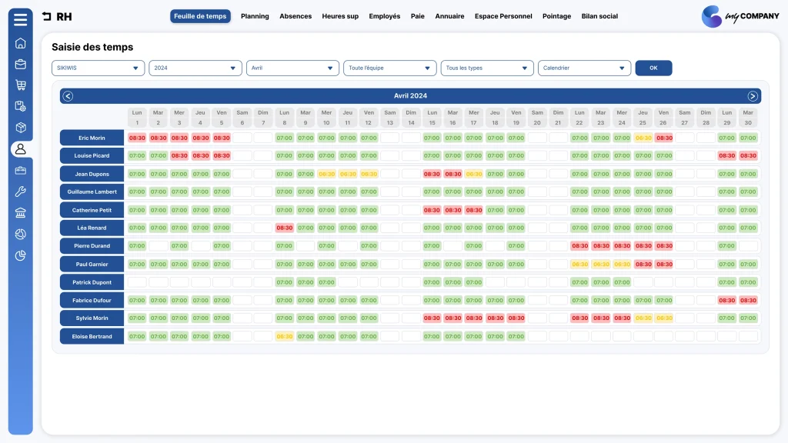Screen dimensions: 788x443
Task: Click Léa Renard's red 08:30 cell on Lun 8
Action: click(285, 228)
